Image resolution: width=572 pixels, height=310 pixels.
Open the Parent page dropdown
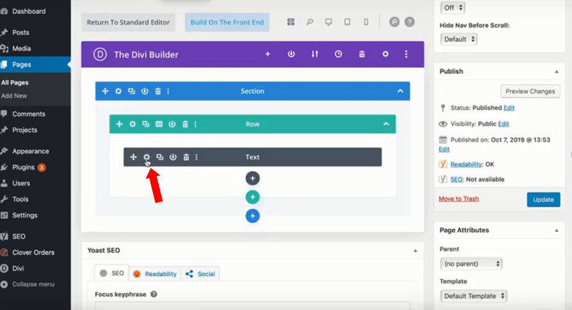click(471, 264)
